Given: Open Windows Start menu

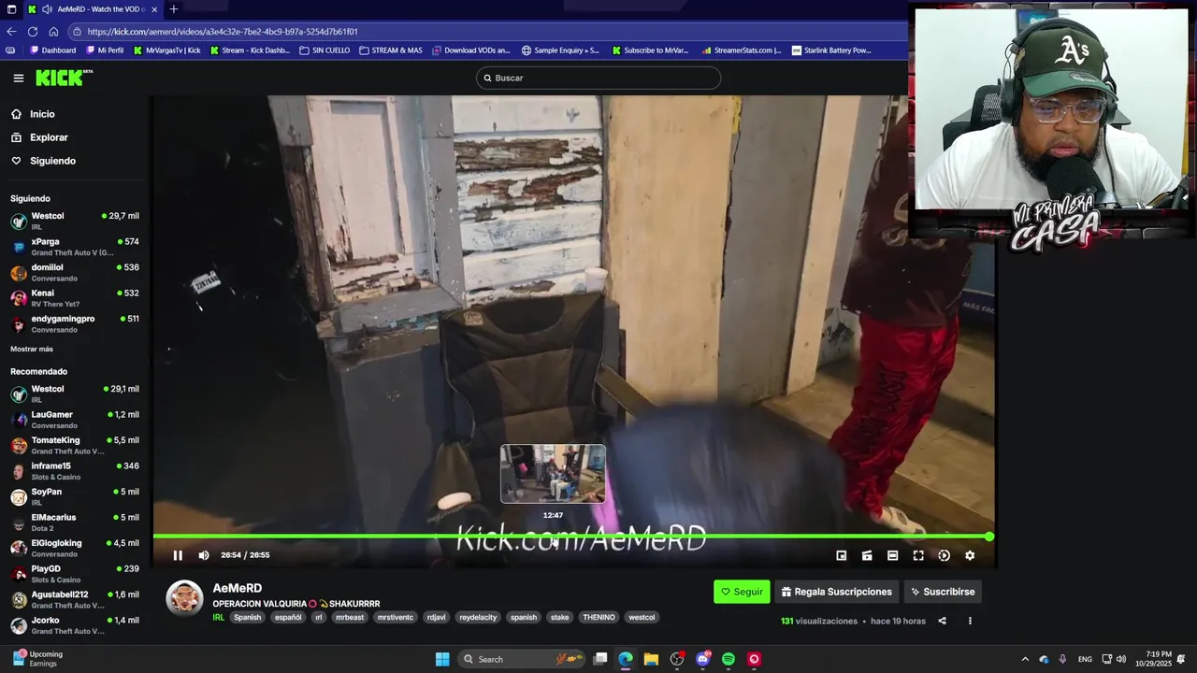Looking at the screenshot, I should coord(442,659).
